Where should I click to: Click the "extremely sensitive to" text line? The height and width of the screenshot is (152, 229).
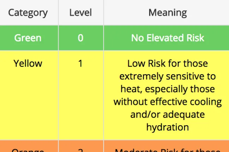tap(168, 76)
